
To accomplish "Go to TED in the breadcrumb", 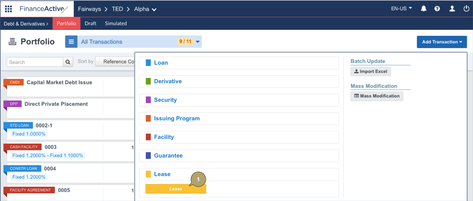I will pyautogui.click(x=117, y=9).
